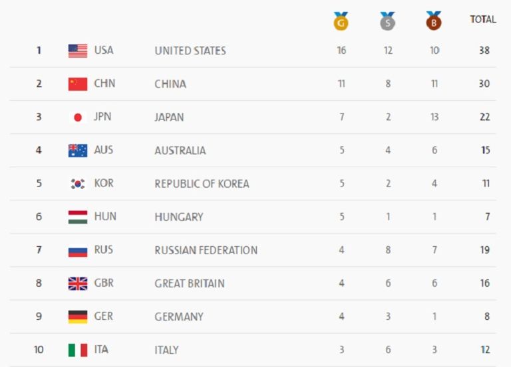Sort by the TOTAL column header

pos(483,20)
